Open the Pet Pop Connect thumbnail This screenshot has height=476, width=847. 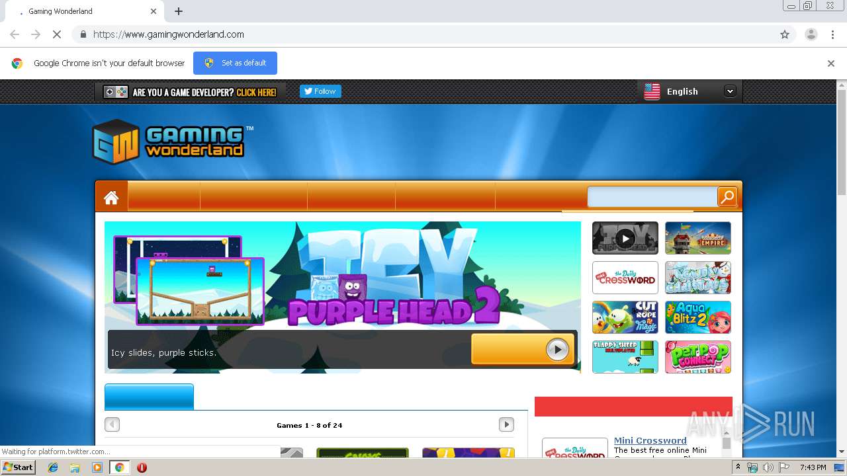tap(698, 357)
